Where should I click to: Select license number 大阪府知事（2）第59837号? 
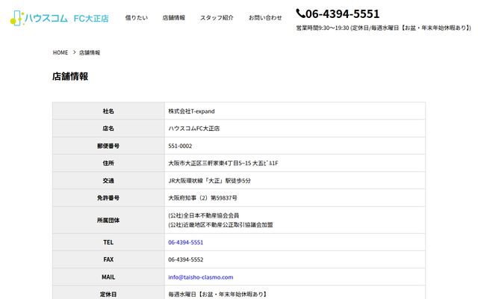(x=202, y=198)
